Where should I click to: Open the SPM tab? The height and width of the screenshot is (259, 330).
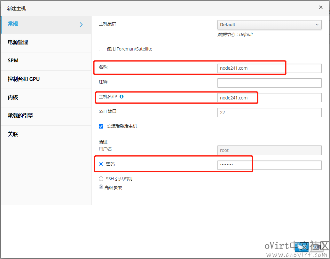click(46, 61)
